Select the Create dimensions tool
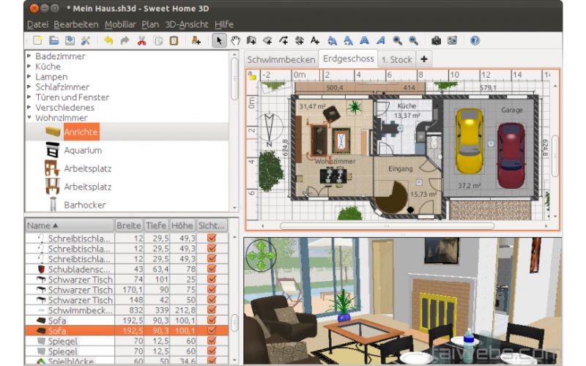Image resolution: width=586 pixels, height=366 pixels. [x=300, y=41]
